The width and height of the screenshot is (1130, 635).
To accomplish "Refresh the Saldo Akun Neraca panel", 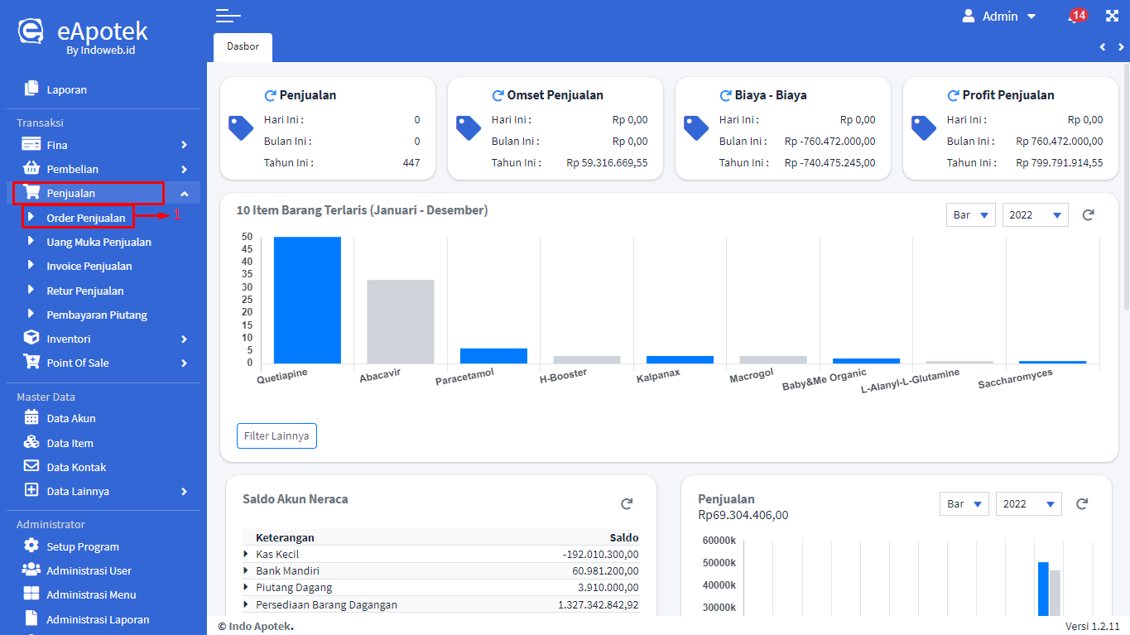I will click(627, 504).
